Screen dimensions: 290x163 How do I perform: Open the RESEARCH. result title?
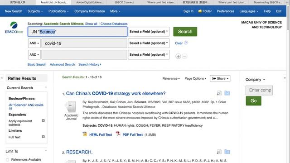(x=79, y=152)
